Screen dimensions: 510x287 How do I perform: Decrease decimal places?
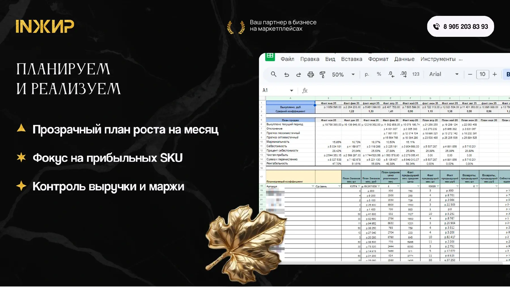point(391,75)
